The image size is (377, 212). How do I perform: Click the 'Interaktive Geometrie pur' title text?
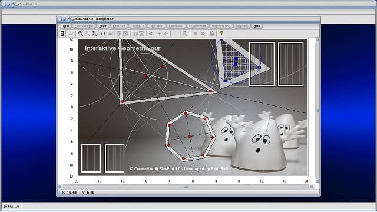tap(123, 48)
